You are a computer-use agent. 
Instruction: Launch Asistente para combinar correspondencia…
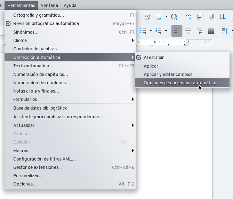[x=70, y=116]
